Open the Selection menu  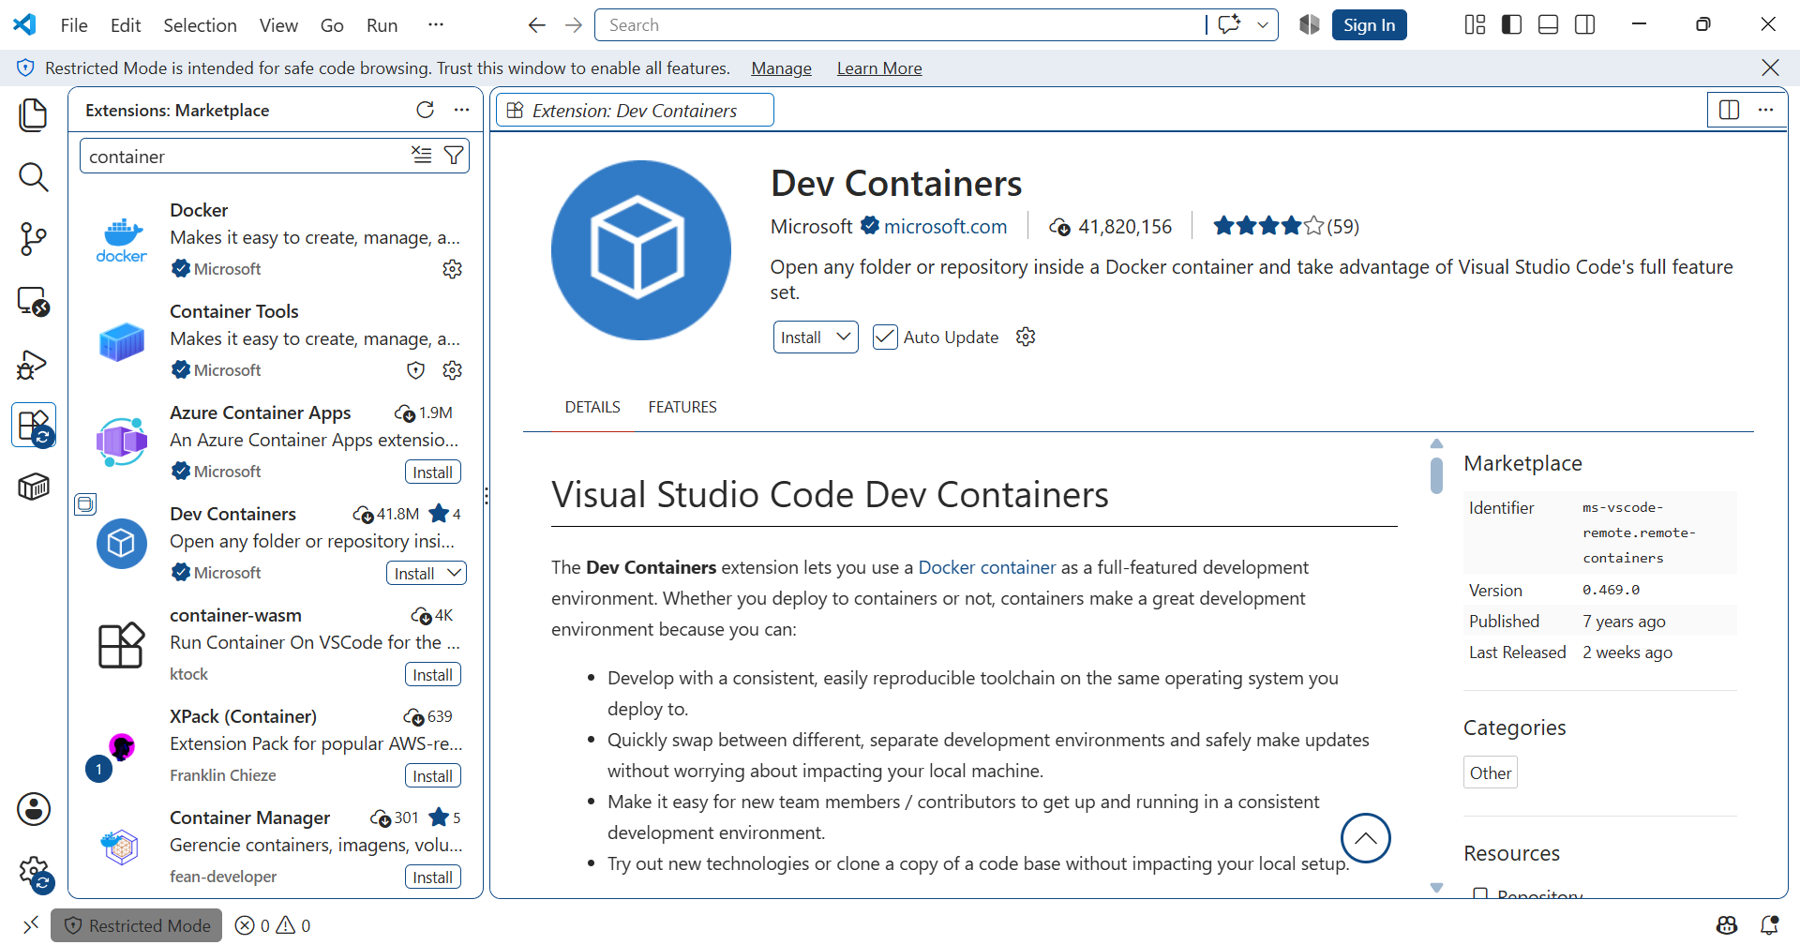200,25
